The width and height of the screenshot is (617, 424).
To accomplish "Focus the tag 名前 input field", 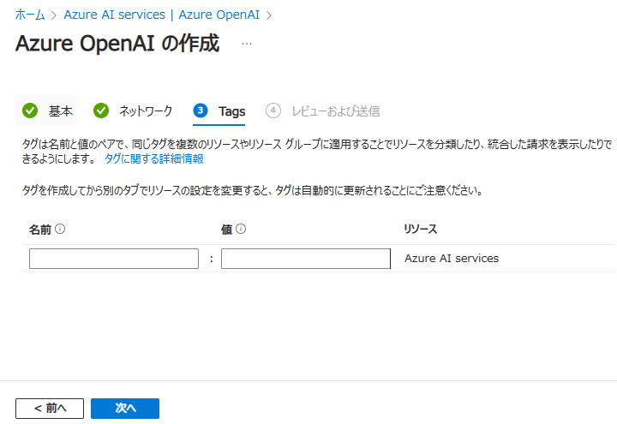I will (114, 259).
